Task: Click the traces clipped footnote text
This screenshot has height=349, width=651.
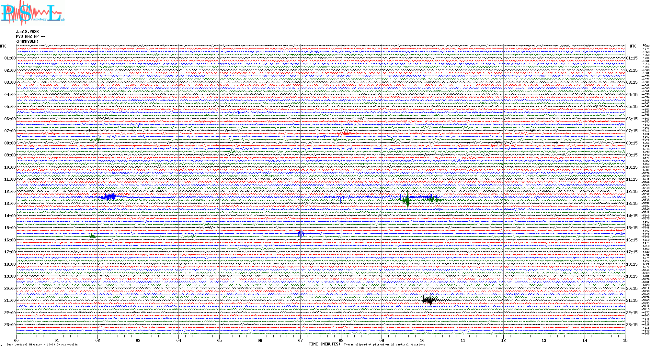Action: coord(384,344)
